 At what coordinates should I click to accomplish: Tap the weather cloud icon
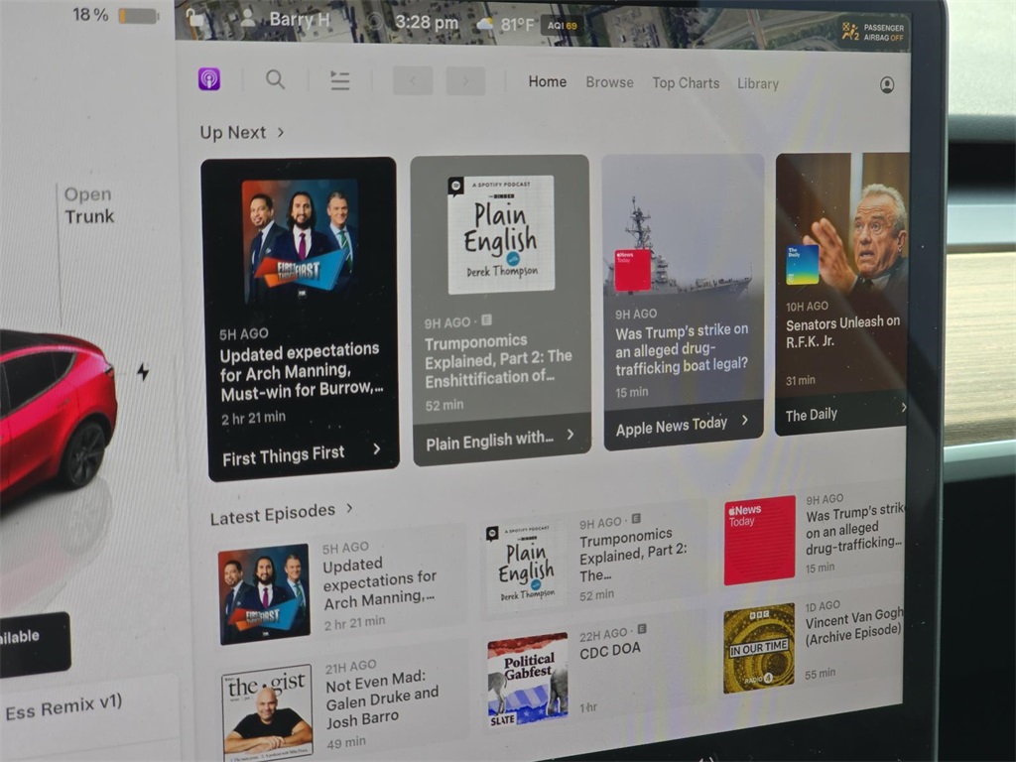point(484,25)
